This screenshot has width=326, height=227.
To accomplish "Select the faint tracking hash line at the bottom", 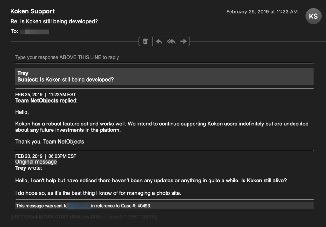I will pos(84,217).
